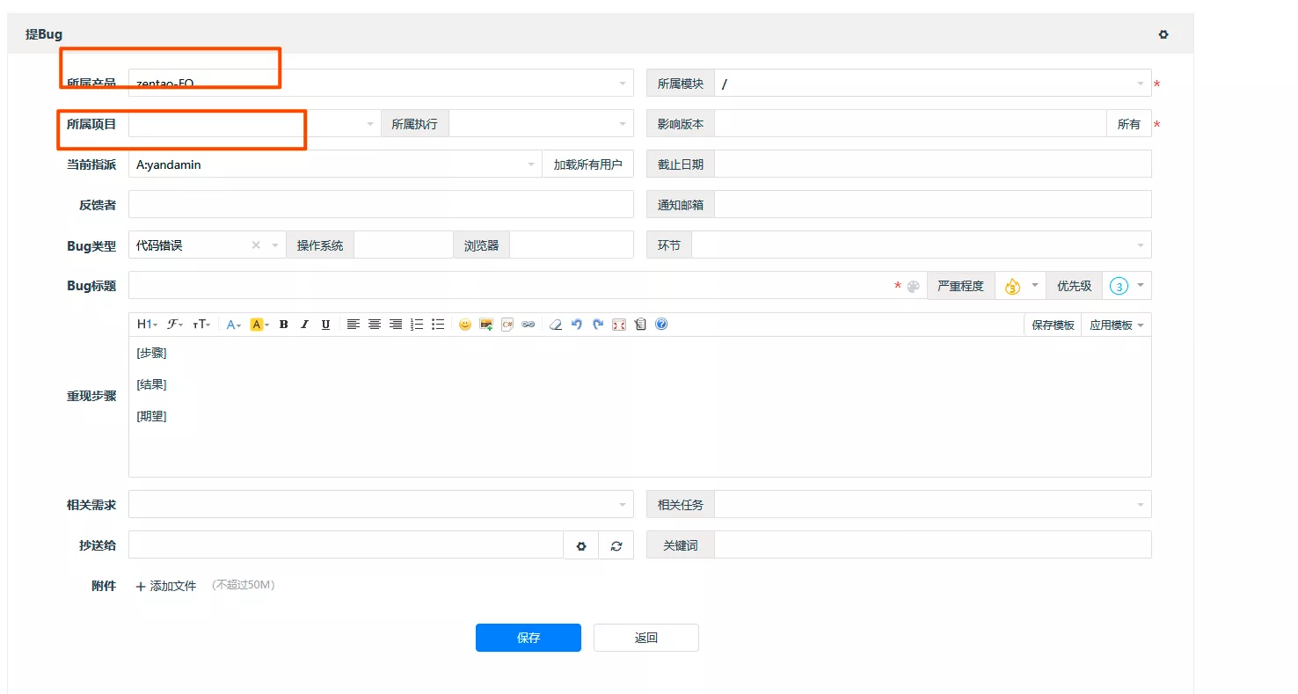
Task: Center align text in the editor
Action: pyautogui.click(x=375, y=325)
